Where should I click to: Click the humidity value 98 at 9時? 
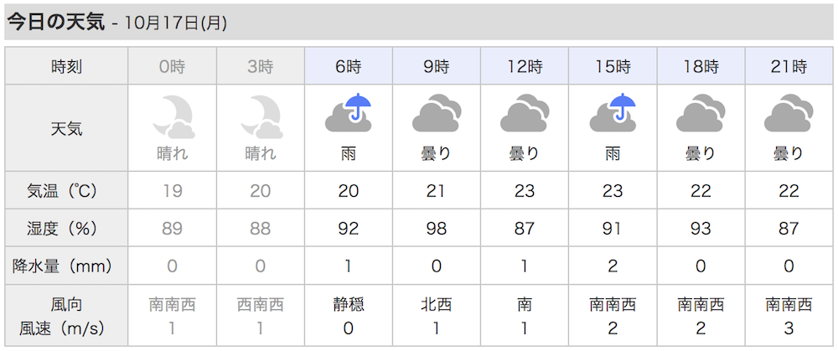[436, 228]
